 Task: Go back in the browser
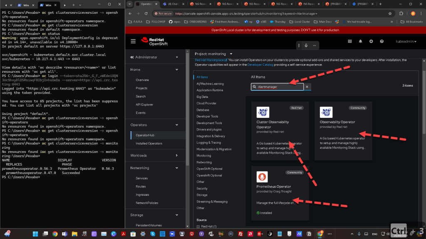click(x=130, y=14)
